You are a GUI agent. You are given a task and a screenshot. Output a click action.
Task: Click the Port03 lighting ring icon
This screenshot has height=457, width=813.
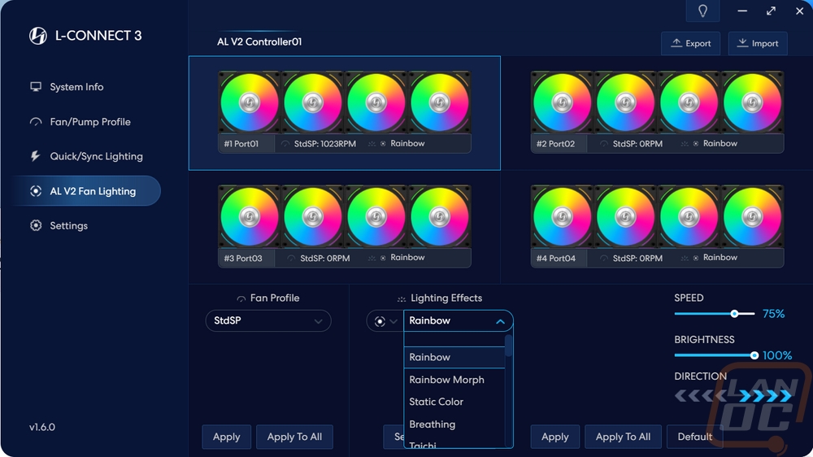point(383,258)
